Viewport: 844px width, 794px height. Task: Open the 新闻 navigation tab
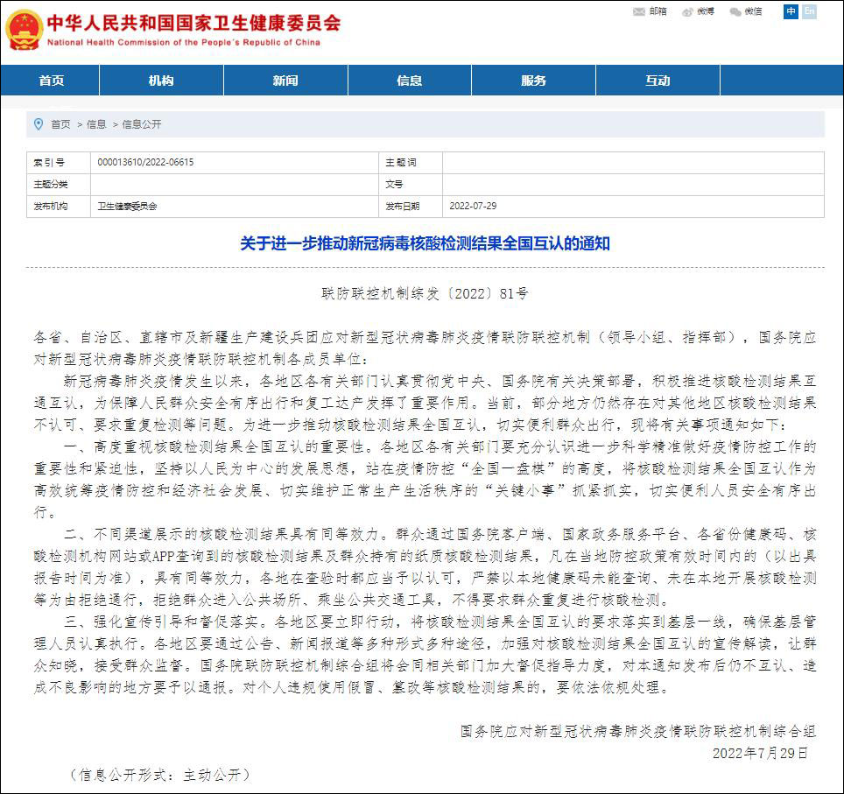coord(285,80)
